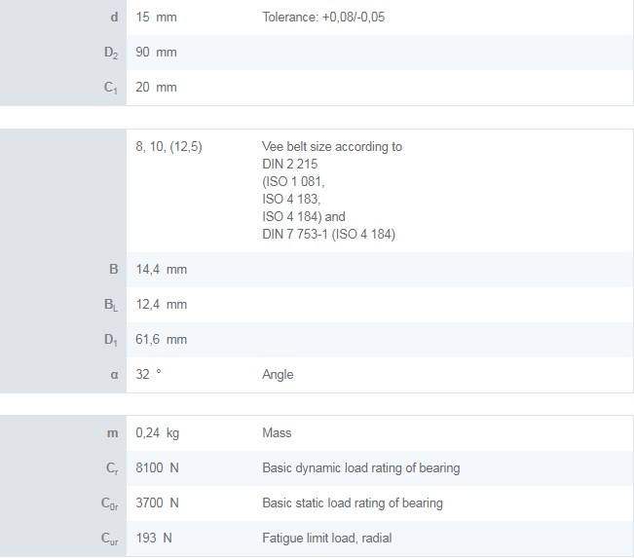The width and height of the screenshot is (634, 558).
Task: Select the value '12,4 mm'
Action: point(162,305)
